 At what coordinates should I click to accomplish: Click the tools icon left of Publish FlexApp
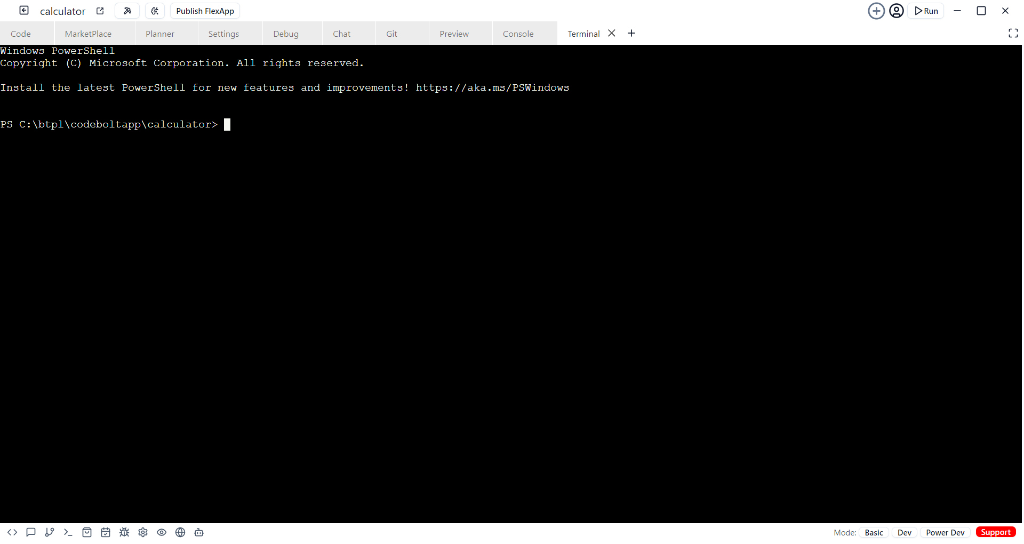(127, 11)
